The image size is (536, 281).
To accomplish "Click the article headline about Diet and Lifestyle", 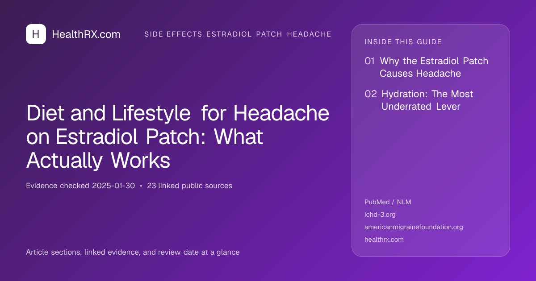I will 178,137.
